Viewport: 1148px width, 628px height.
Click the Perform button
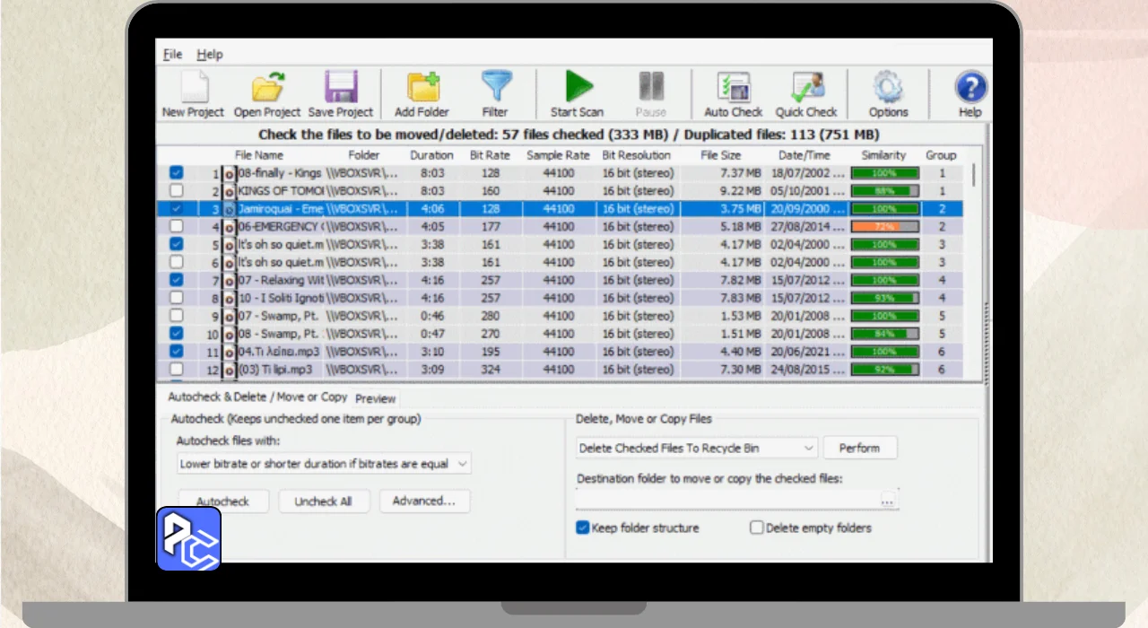(859, 448)
